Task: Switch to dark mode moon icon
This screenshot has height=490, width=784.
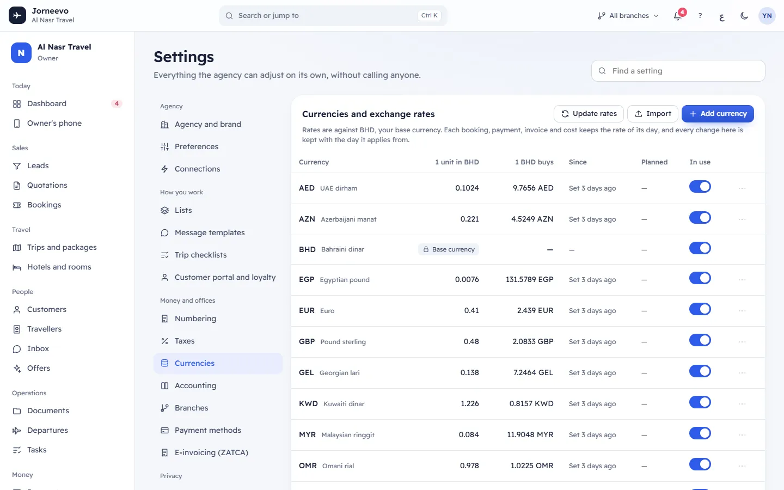Action: 744,16
